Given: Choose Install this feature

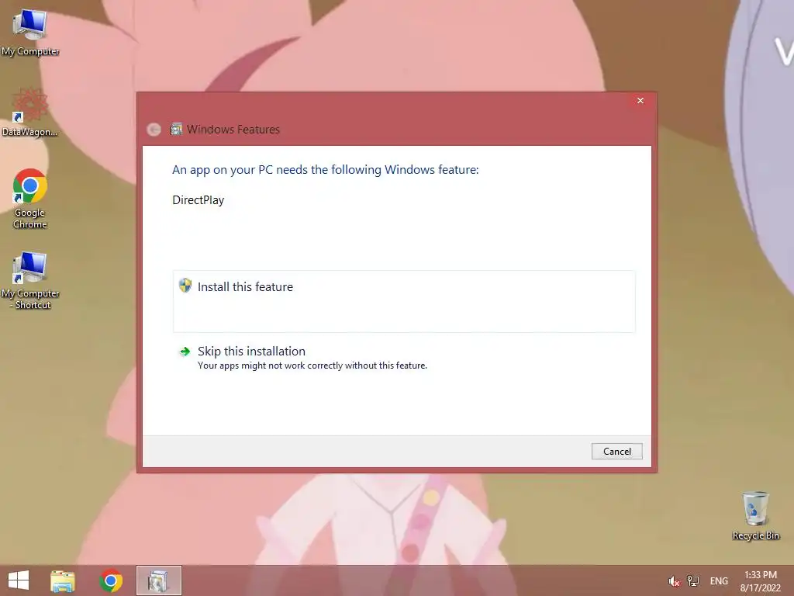Looking at the screenshot, I should coord(404,302).
